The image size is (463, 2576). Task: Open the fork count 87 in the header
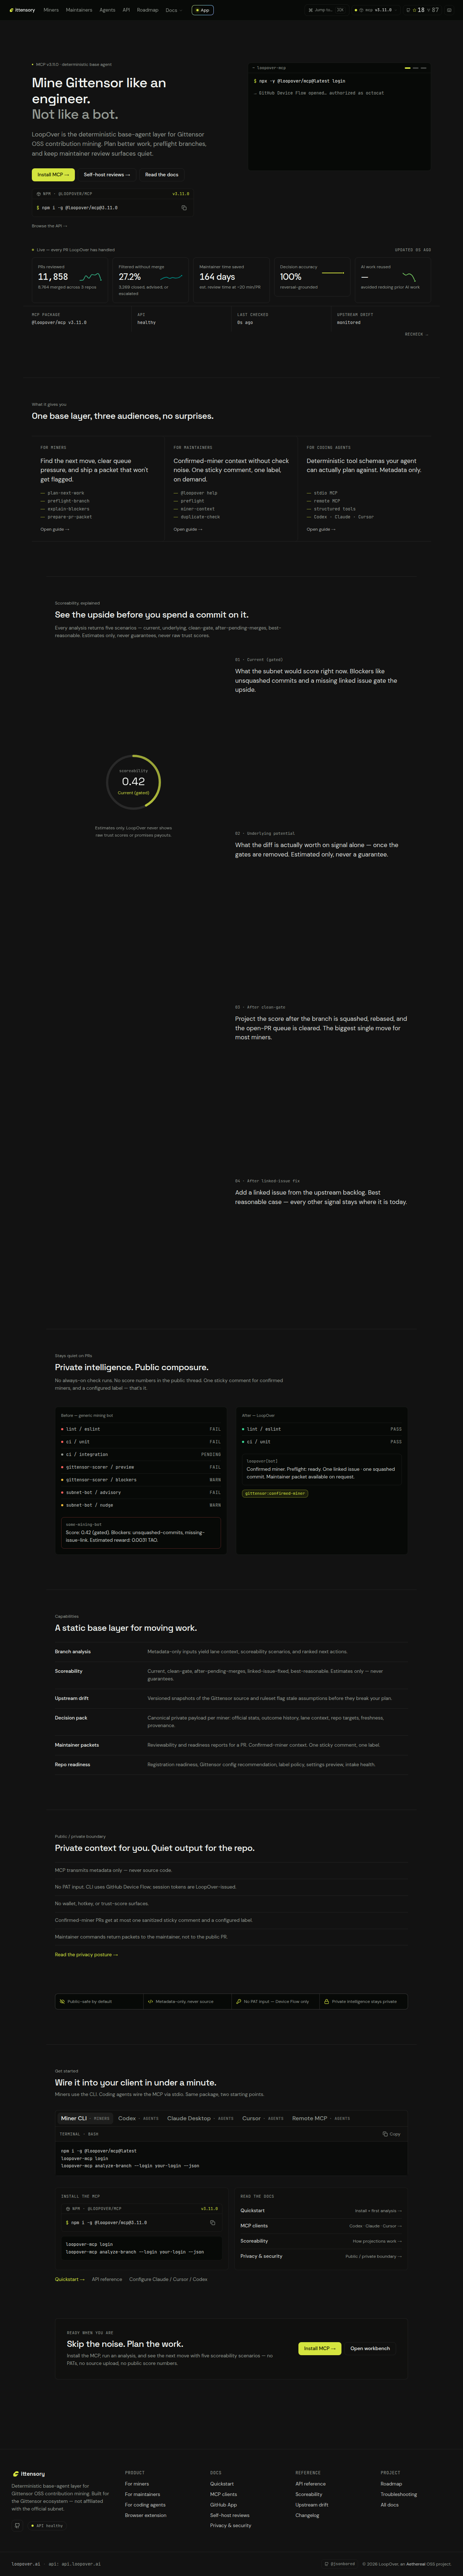point(433,10)
